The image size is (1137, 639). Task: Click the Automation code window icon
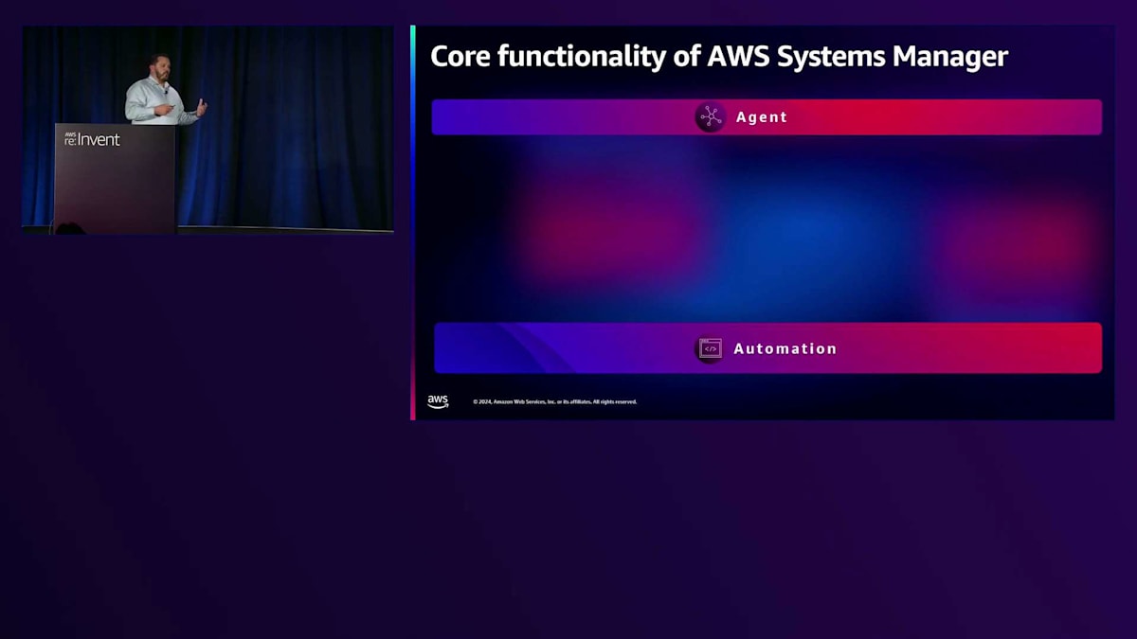pos(710,348)
